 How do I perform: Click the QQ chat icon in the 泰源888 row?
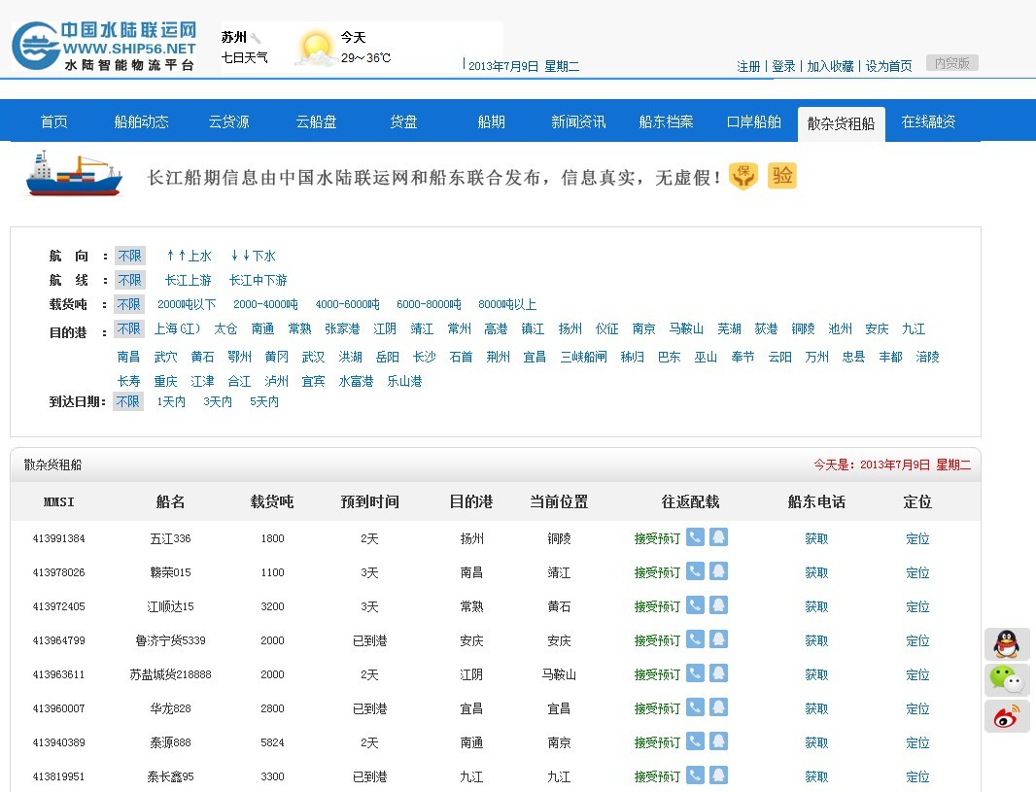[x=719, y=741]
